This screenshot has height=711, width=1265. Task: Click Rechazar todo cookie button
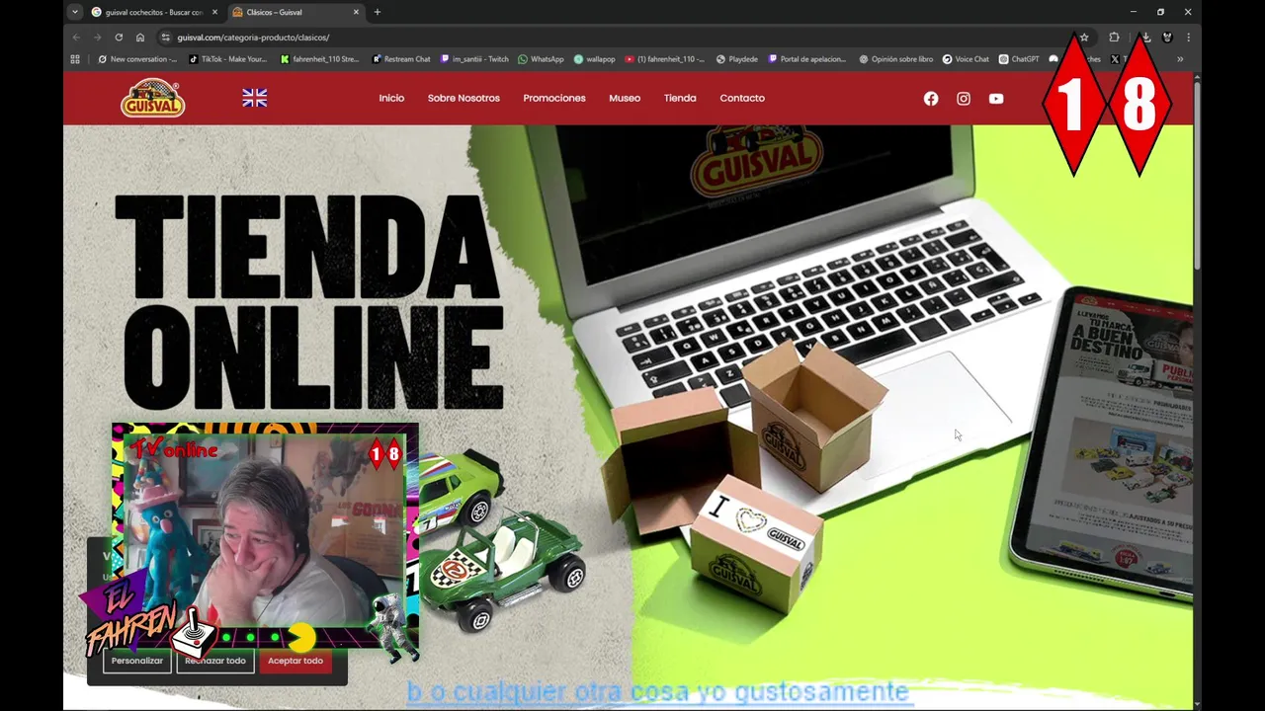click(215, 661)
